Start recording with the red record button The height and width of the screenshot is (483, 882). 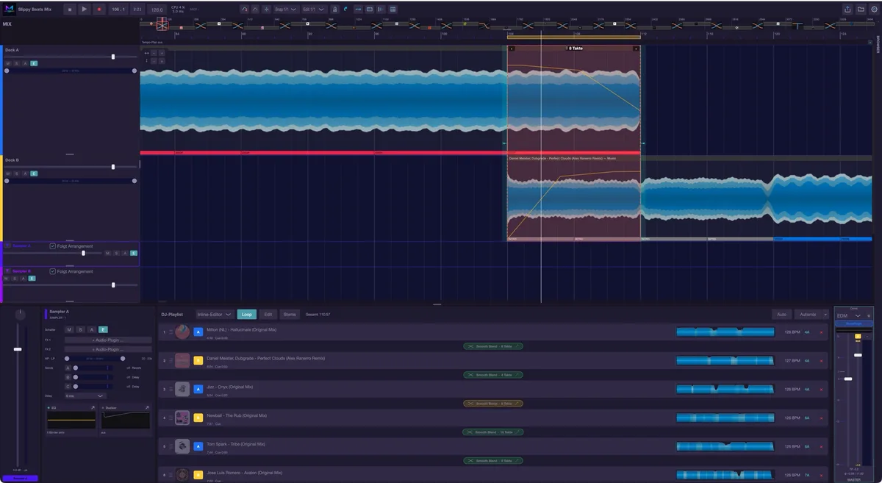tap(98, 9)
